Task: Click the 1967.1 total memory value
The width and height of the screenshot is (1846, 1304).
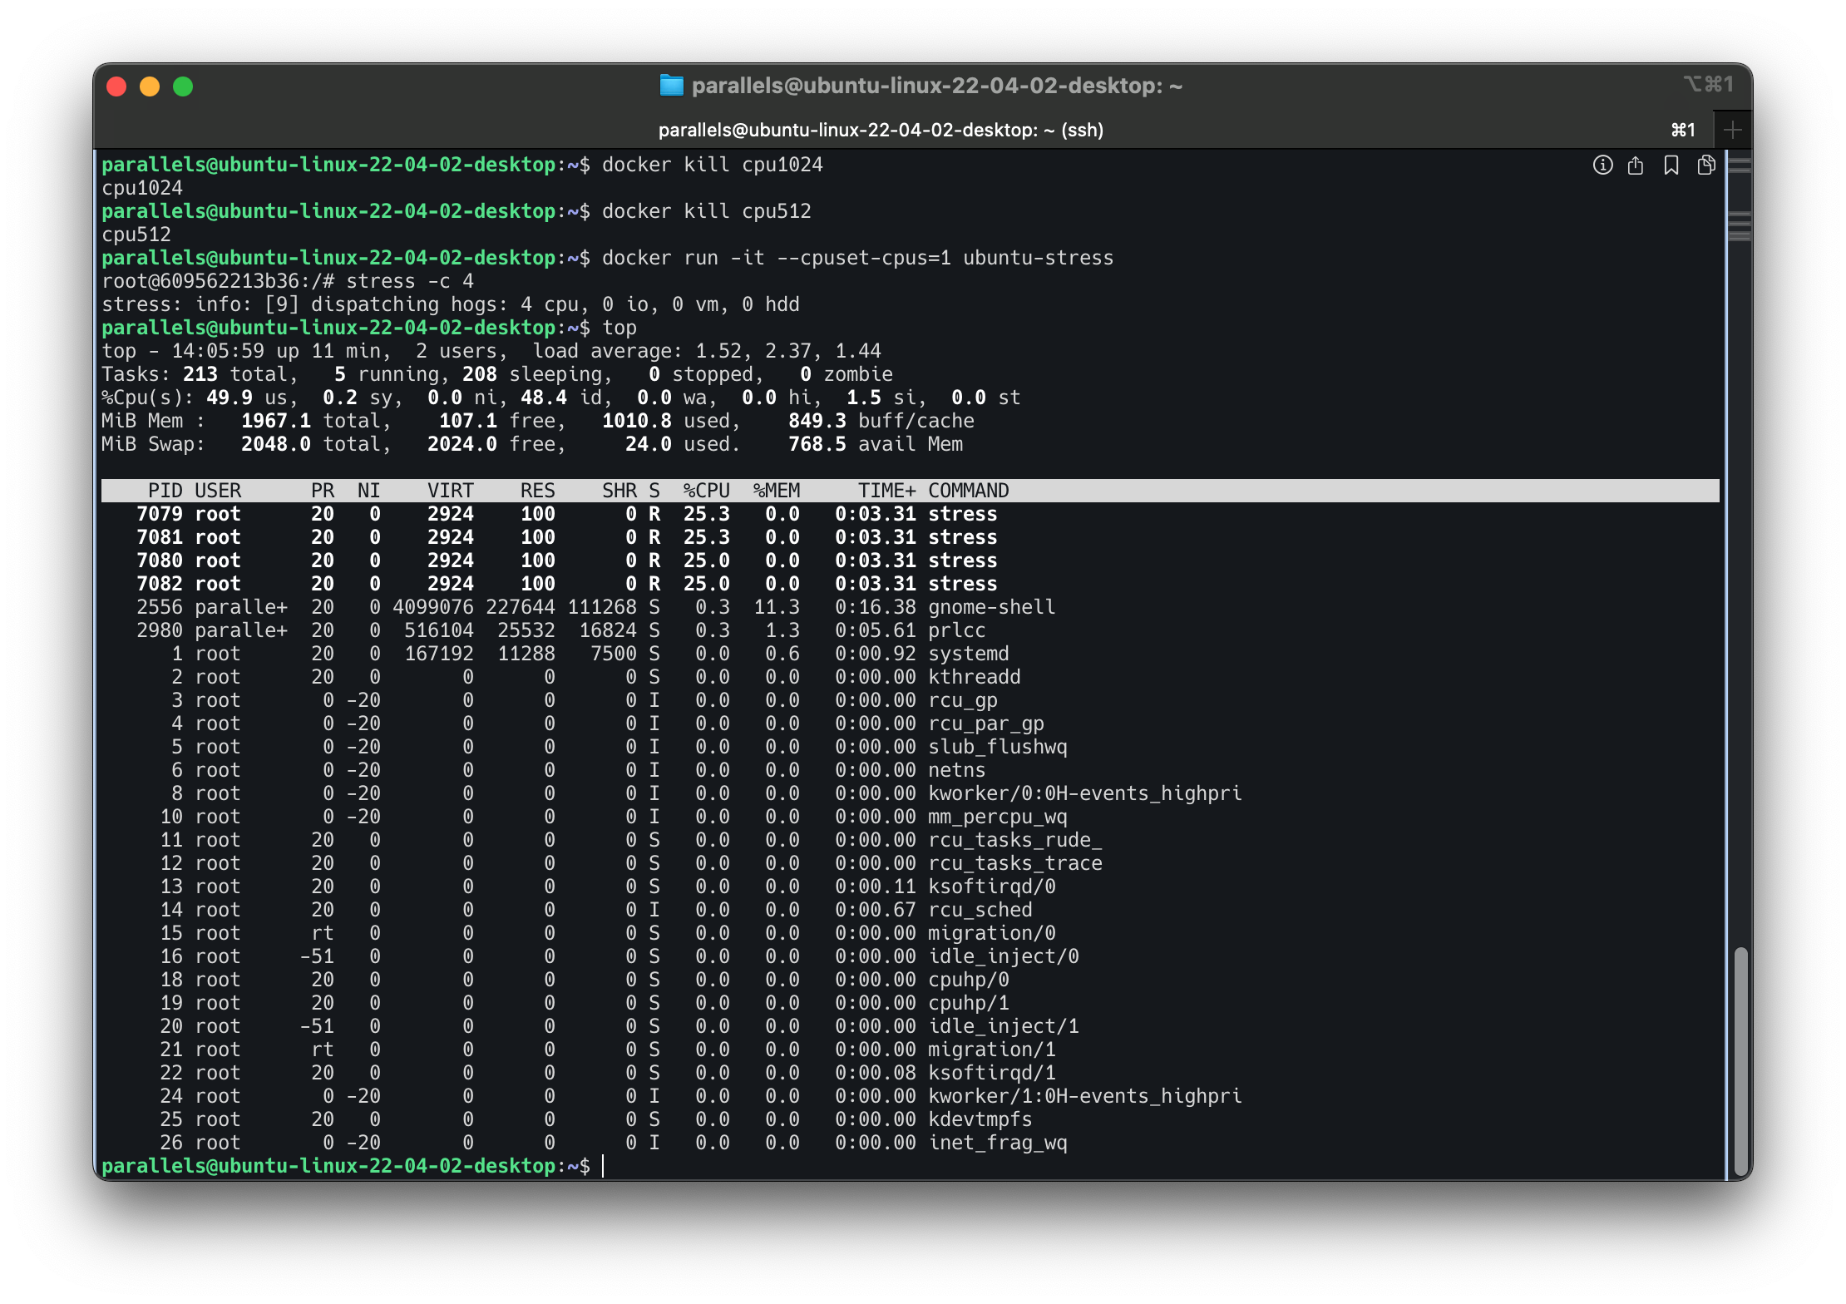Action: click(275, 421)
